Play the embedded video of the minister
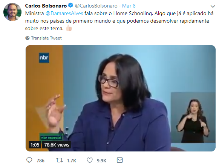 point(121,98)
